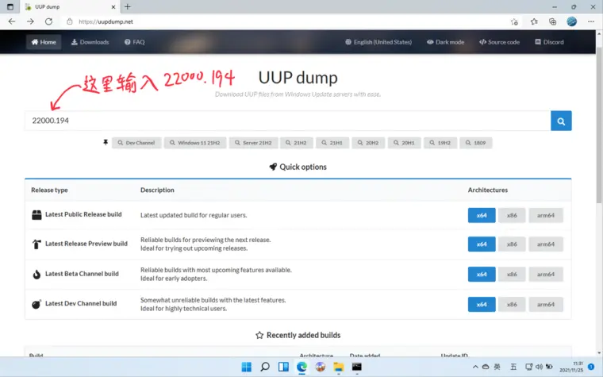
Task: Click the browser forward arrow
Action: (30, 21)
